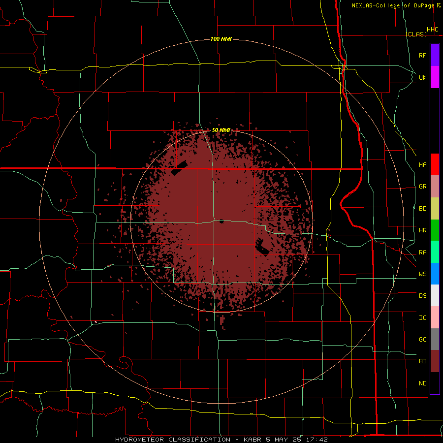The width and height of the screenshot is (443, 443).
Task: Click the IC legend label
Action: pos(423,318)
